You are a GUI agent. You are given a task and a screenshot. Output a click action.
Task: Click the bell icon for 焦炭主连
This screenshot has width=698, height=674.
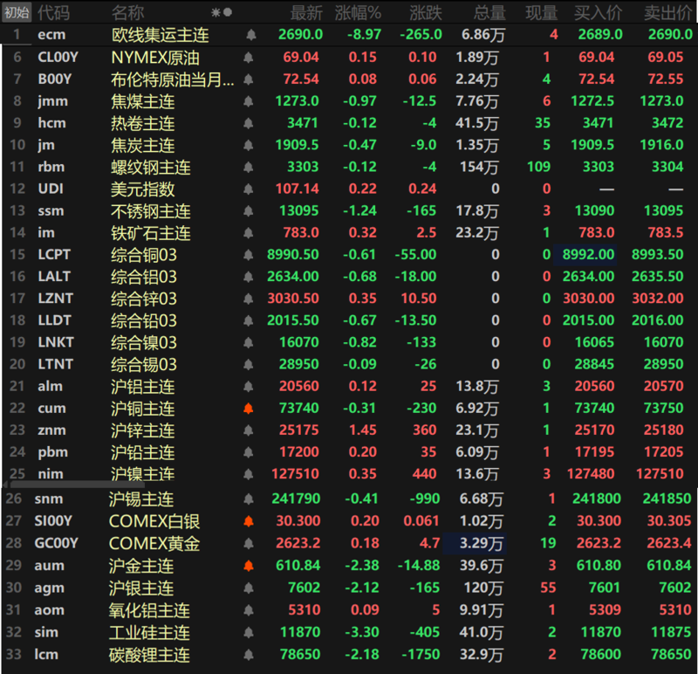click(249, 145)
